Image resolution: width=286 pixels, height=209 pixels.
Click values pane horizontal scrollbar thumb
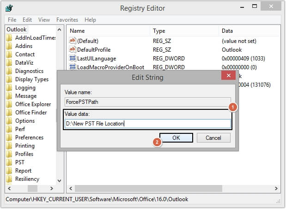(148, 188)
